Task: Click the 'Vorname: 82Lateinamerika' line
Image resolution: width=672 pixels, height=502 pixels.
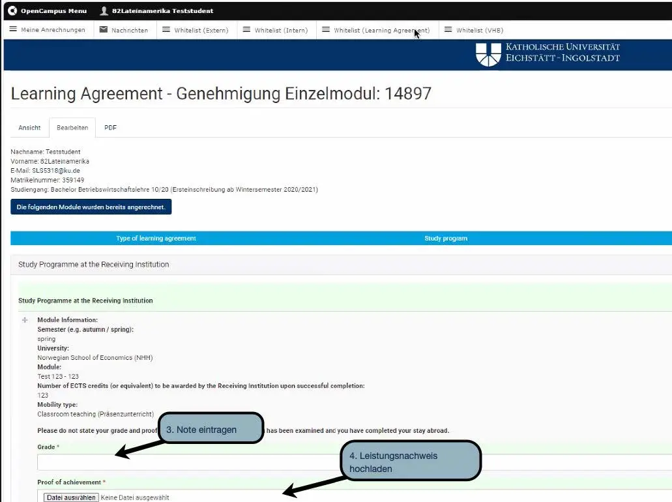Action: point(50,161)
